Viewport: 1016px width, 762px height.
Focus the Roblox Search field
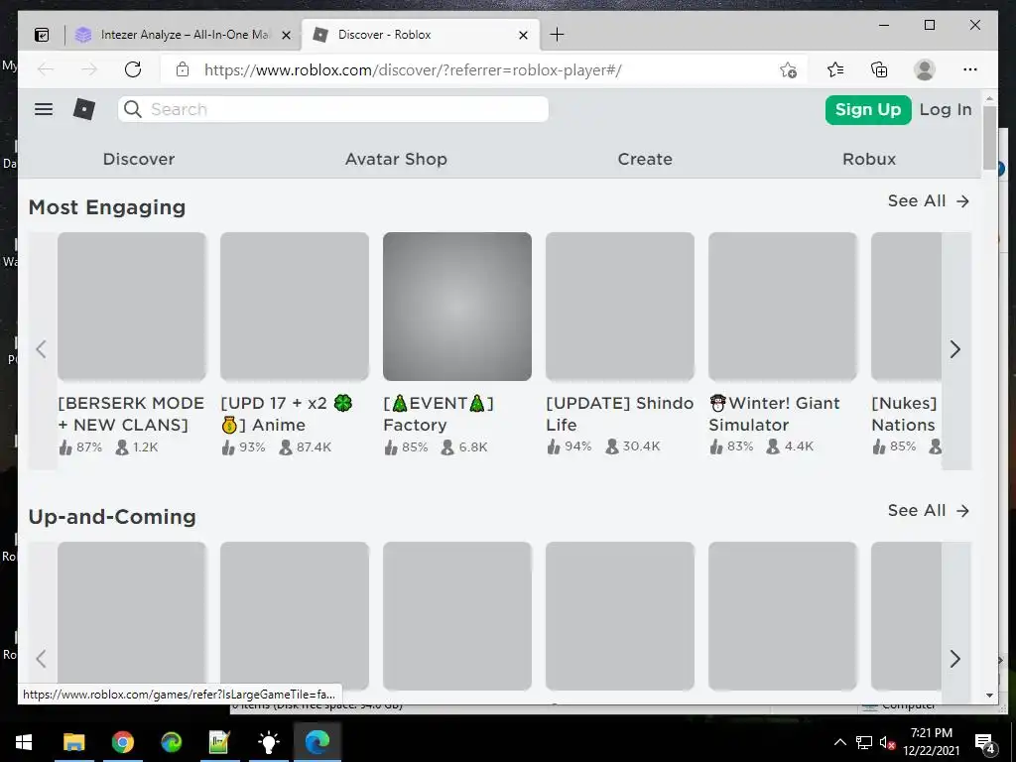click(333, 109)
